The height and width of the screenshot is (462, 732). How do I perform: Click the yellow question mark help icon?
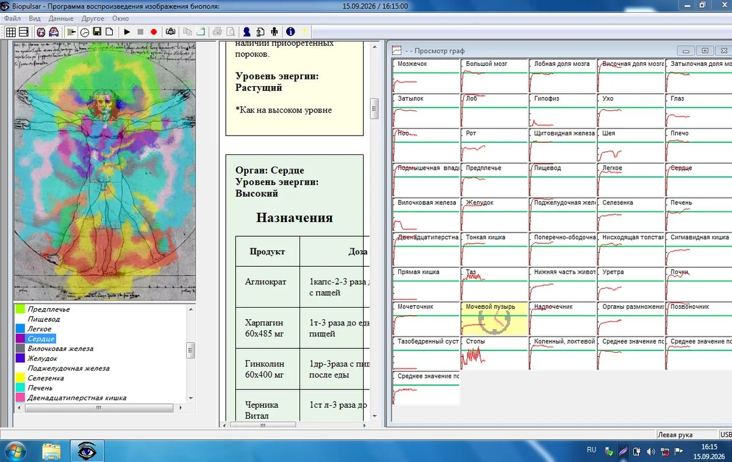[304, 32]
